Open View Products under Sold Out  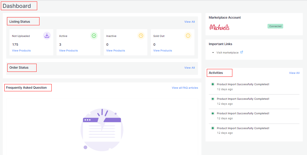[162, 51]
